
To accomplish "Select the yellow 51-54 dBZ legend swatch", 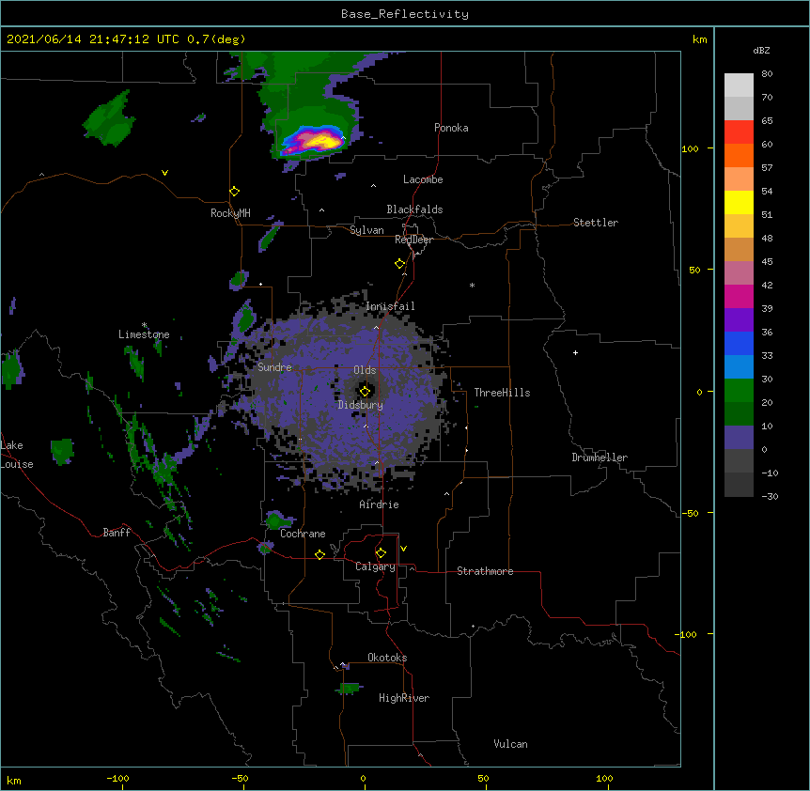I will click(x=739, y=202).
